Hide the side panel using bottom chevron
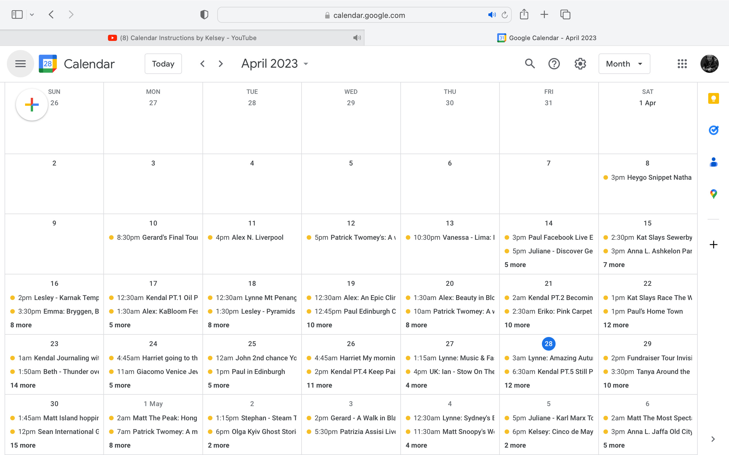 [x=713, y=439]
